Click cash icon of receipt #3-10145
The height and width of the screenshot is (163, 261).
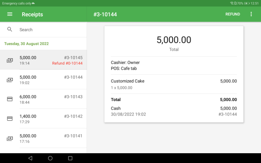(10, 60)
